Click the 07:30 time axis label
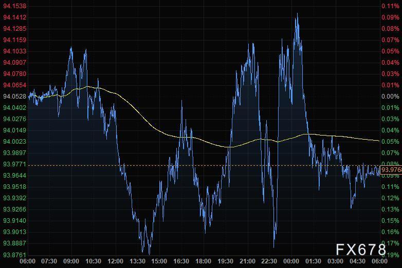Screen dimensions: 402x268 (49, 261)
